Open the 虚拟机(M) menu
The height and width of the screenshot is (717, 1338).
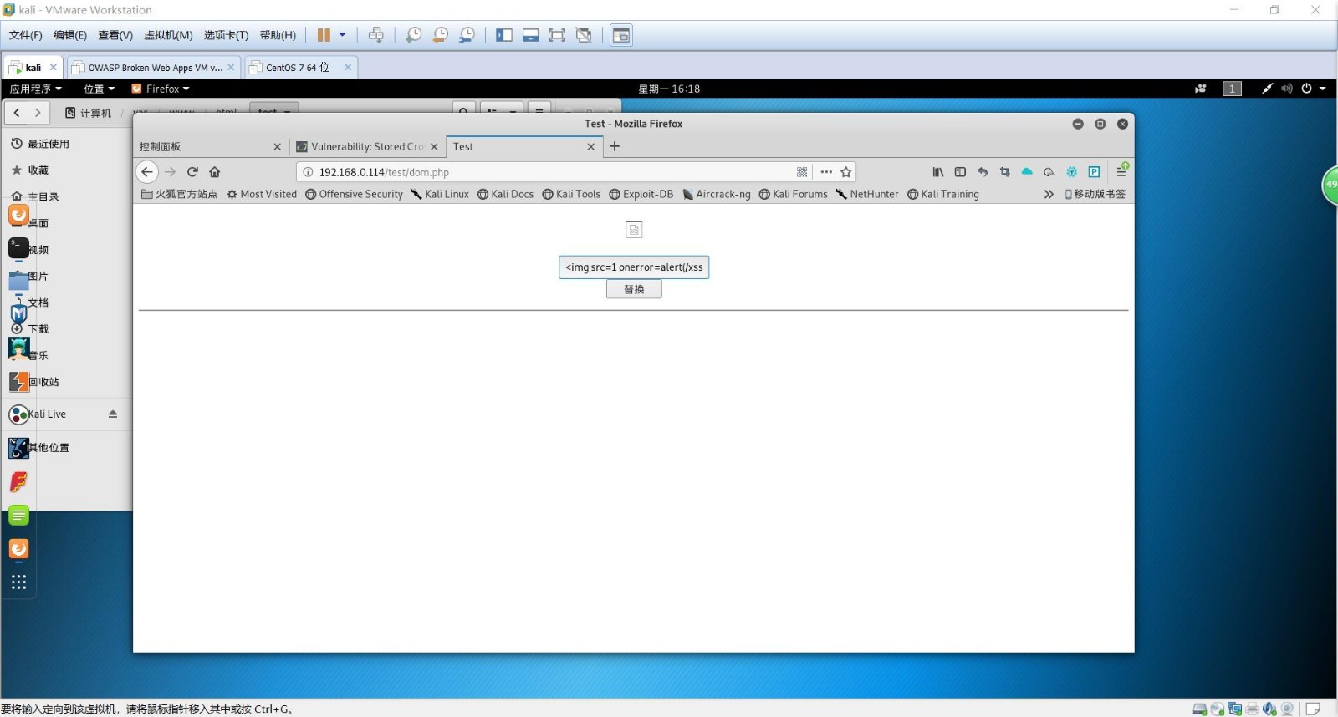pyautogui.click(x=168, y=35)
